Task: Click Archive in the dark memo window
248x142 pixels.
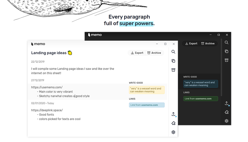Action: pyautogui.click(x=208, y=43)
